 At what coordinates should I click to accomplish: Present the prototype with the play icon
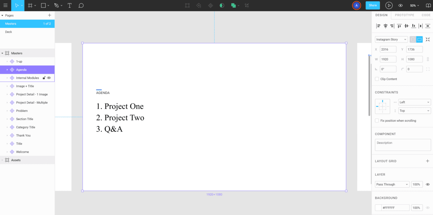click(389, 6)
